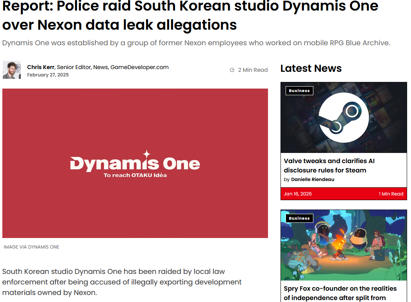Visit author Danielle Riendeau's page

(x=313, y=179)
